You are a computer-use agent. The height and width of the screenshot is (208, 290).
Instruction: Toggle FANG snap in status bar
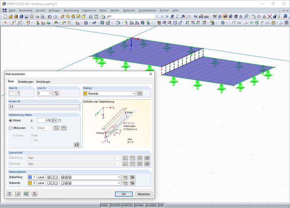104,205
